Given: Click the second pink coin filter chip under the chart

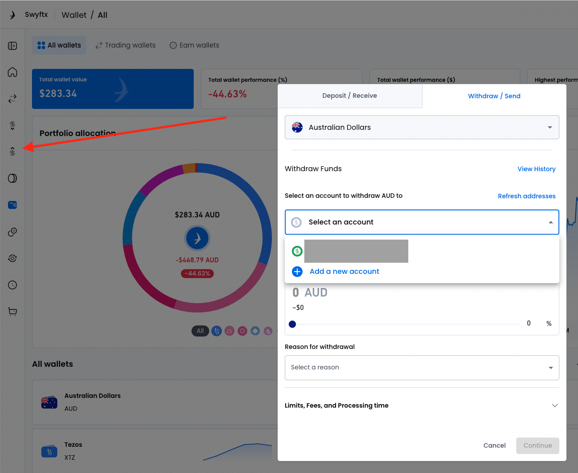Looking at the screenshot, I should click(229, 331).
